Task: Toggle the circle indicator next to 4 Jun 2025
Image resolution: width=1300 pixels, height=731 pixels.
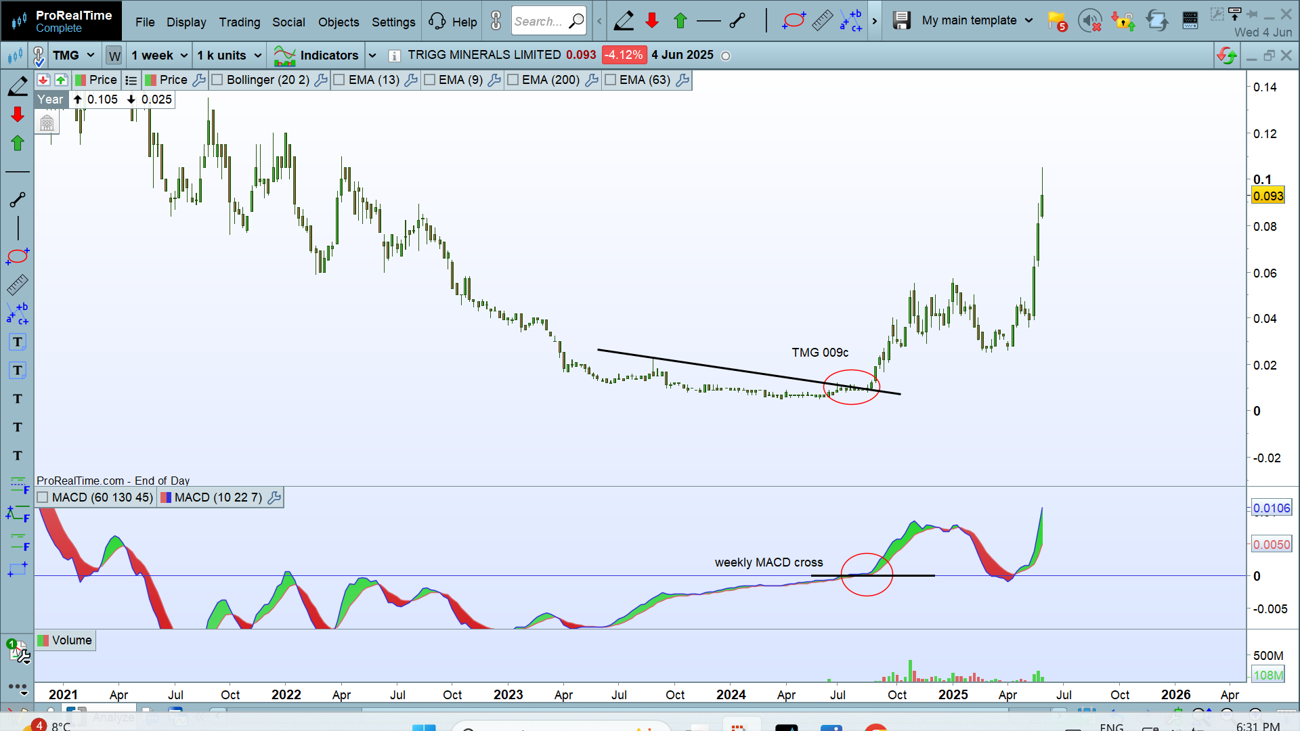Action: (726, 56)
